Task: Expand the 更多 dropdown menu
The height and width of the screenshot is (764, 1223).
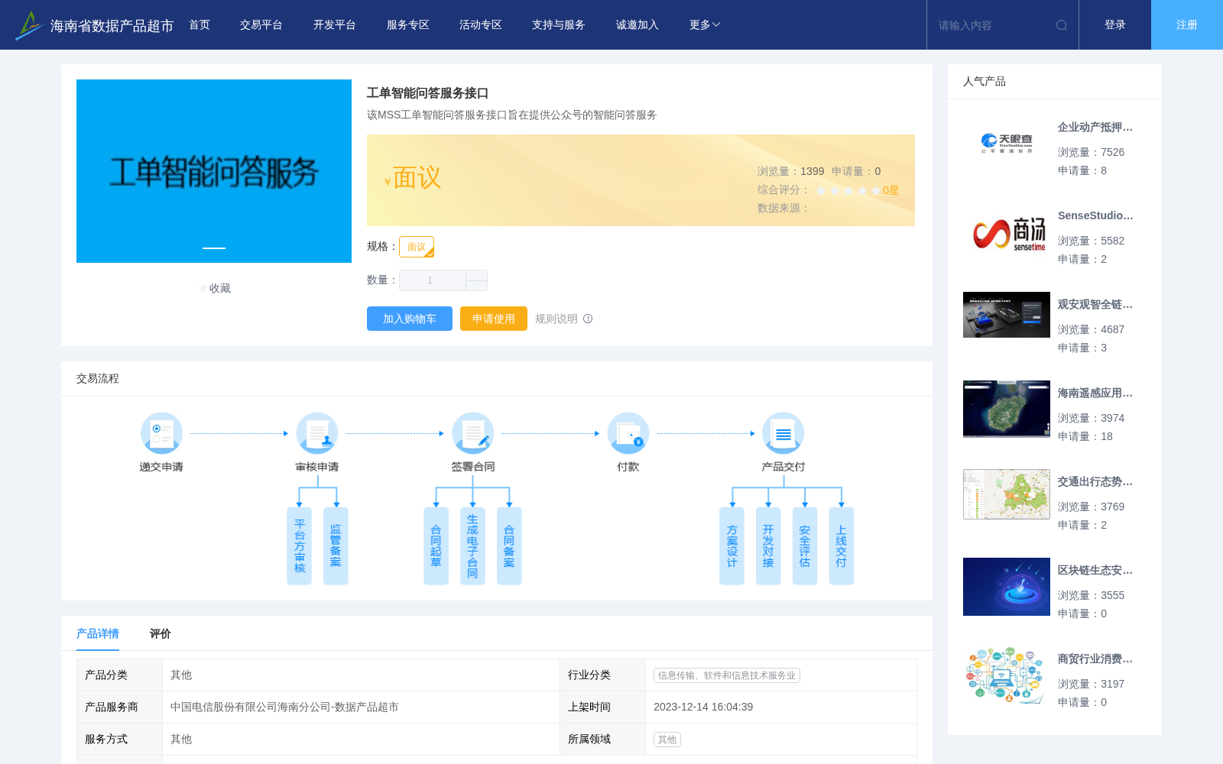Action: [x=705, y=25]
